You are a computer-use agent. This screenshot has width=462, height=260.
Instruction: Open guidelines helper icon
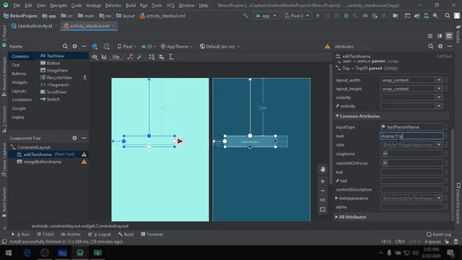click(171, 57)
